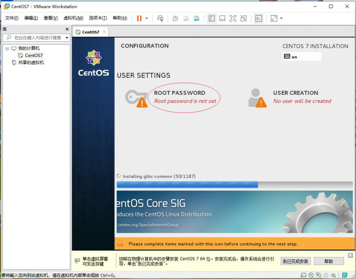Viewport: 356px width, 279px height.
Task: Click the VMware Workstation title bar icon
Action: 7,6
